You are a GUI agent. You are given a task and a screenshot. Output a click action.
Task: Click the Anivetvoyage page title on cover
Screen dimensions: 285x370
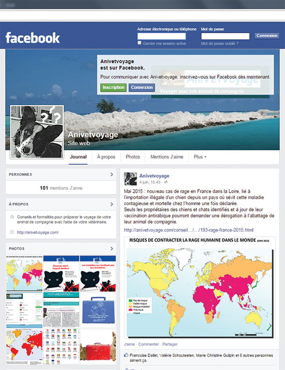(x=93, y=135)
